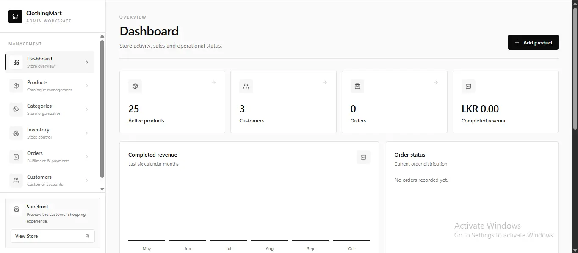Expand the Categories chevron in sidebar
This screenshot has width=578, height=253.
coord(87,109)
